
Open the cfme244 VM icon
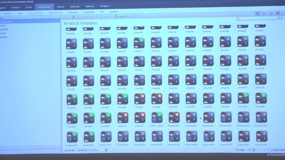[x=208, y=61]
